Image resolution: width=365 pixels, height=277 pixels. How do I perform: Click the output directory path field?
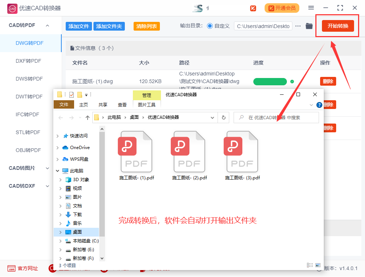pyautogui.click(x=263, y=26)
